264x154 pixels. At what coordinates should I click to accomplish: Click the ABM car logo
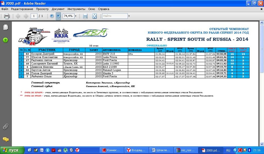(x=90, y=33)
